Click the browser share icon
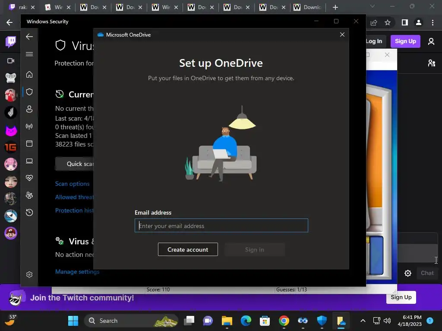 click(x=374, y=22)
